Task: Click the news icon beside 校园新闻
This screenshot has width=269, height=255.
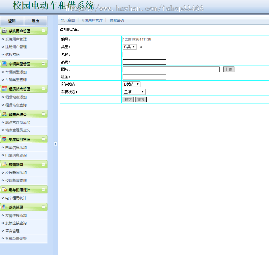Action: pyautogui.click(x=4, y=164)
